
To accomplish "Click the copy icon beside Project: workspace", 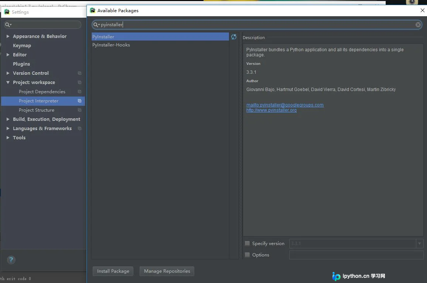I will click(x=79, y=82).
